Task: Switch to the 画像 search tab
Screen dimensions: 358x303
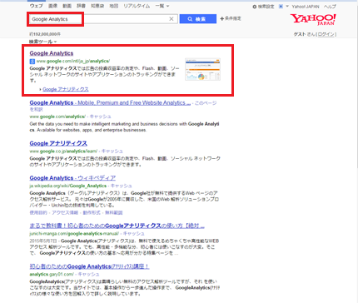Action: (52, 6)
